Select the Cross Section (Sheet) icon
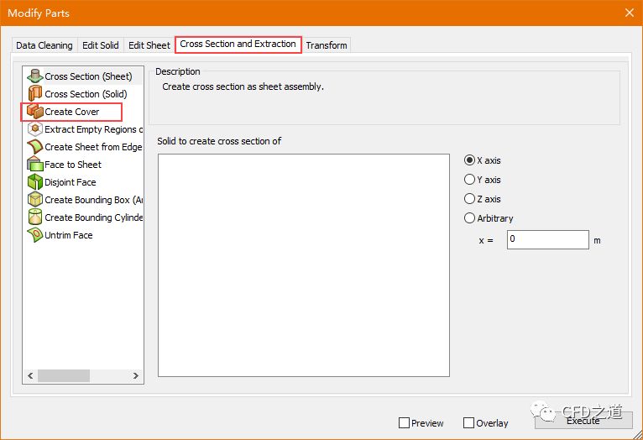The width and height of the screenshot is (643, 440). point(34,76)
